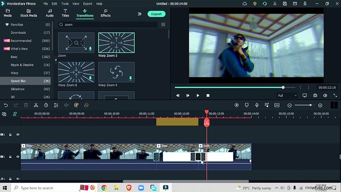
Task: Record voiceover with microphone icon
Action: coord(257,105)
